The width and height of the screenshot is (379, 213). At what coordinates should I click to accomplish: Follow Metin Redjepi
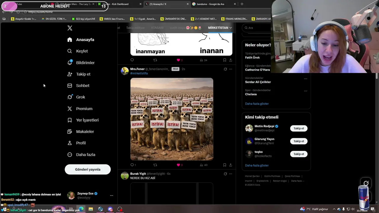click(299, 128)
